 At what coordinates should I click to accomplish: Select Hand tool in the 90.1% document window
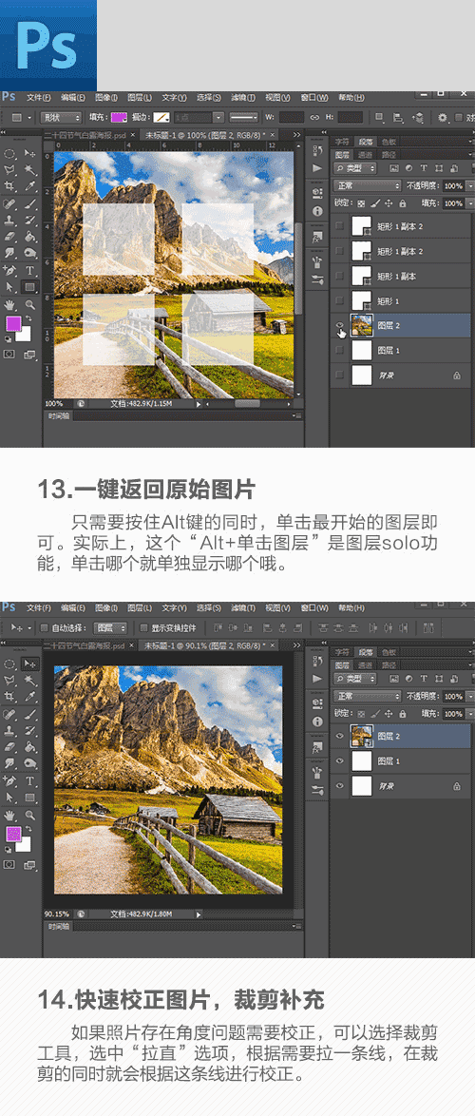click(9, 815)
